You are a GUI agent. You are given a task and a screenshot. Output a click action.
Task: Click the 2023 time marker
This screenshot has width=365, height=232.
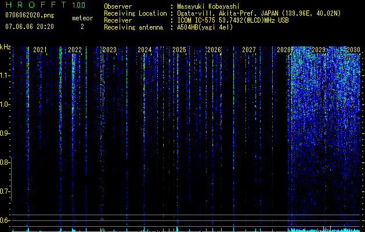click(x=110, y=50)
